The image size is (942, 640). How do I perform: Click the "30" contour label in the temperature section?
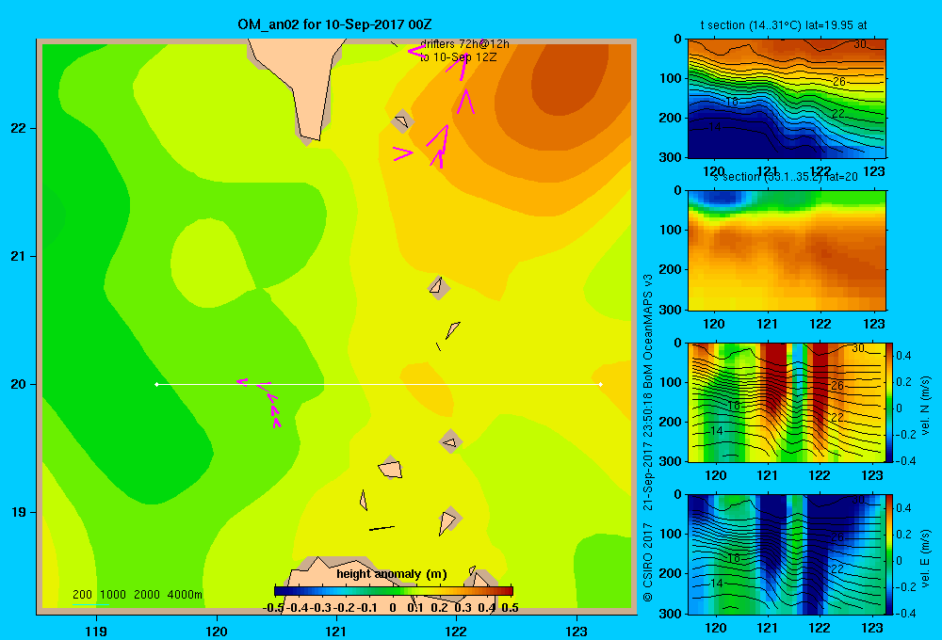(860, 44)
